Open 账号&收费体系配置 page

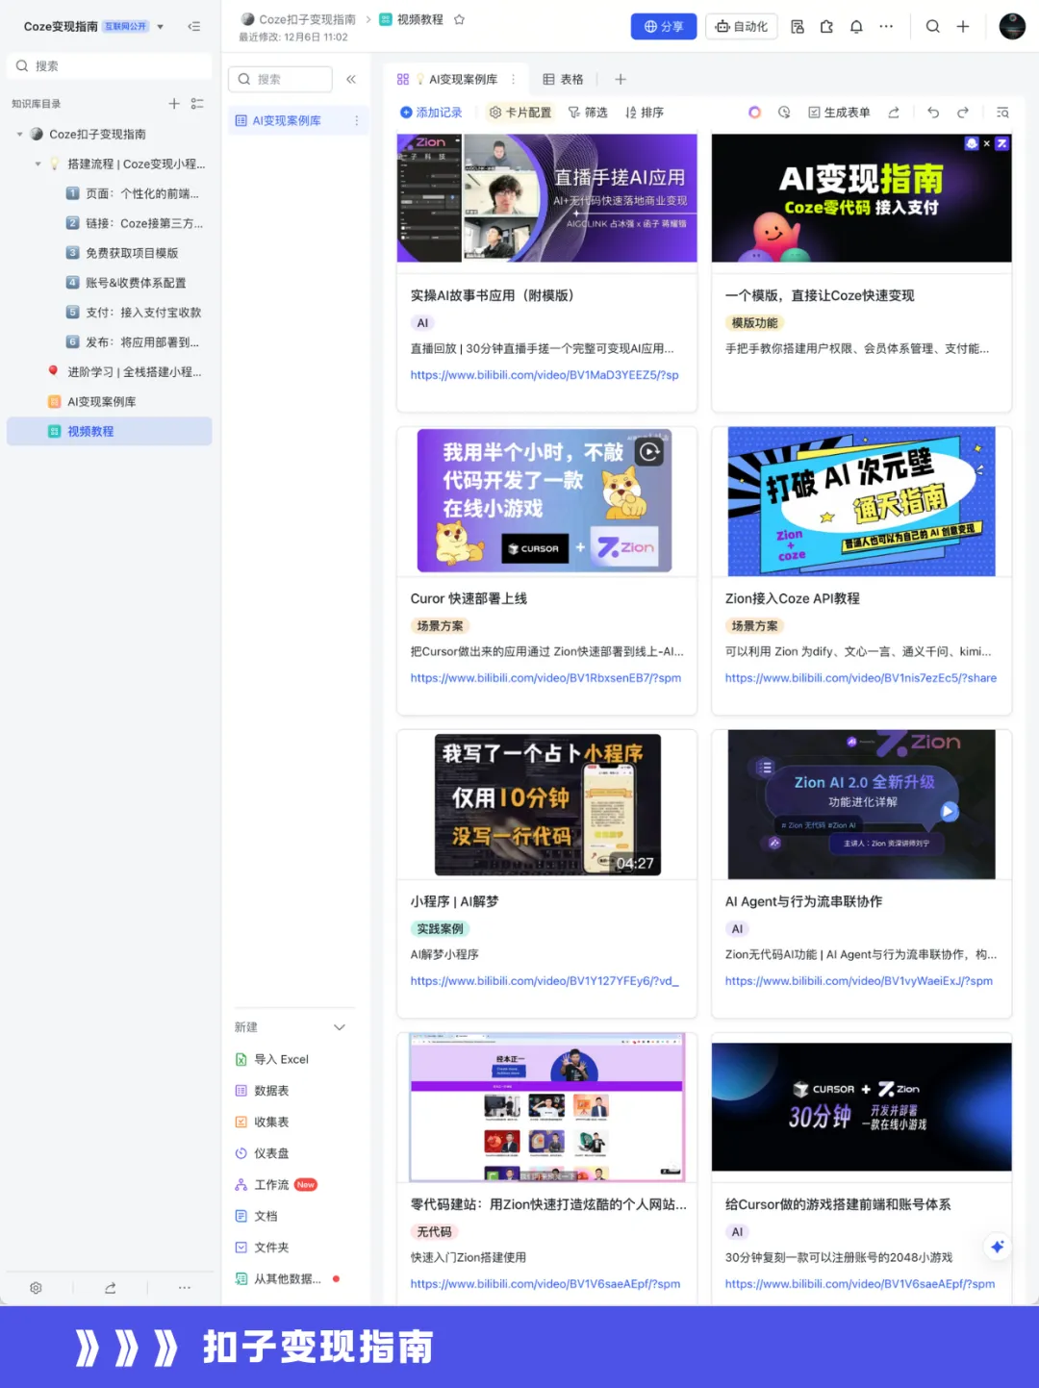point(126,284)
